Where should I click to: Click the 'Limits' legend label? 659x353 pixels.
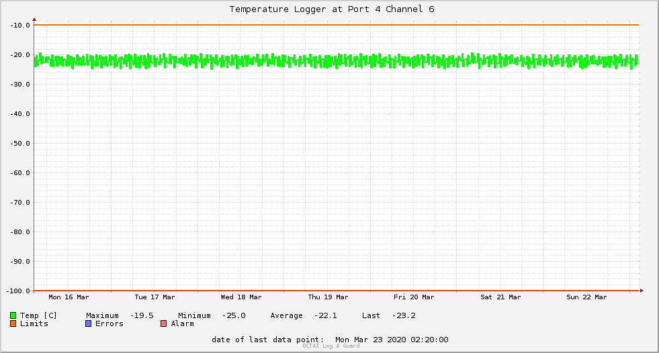34,323
